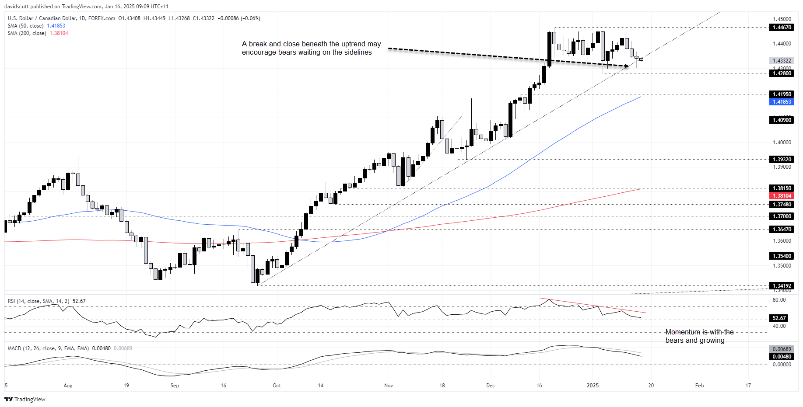Click the 1.42800 support level label
This screenshot has width=803, height=407.
pos(782,73)
